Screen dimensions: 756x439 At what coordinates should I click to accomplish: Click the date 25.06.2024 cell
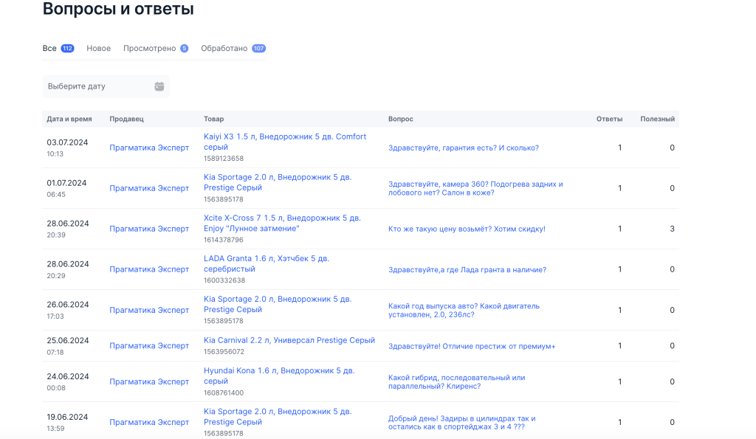click(x=67, y=341)
